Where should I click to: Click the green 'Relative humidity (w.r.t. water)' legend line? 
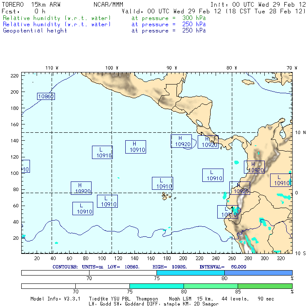(57, 18)
